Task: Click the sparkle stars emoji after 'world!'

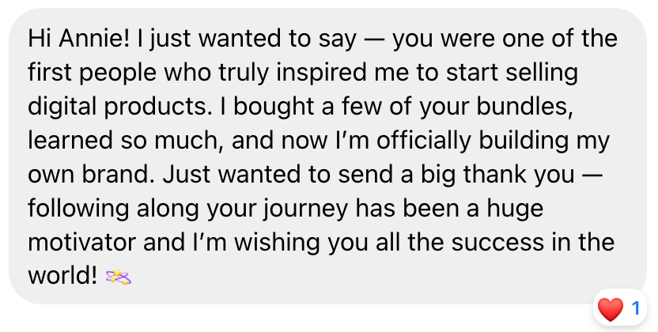Action: tap(119, 277)
